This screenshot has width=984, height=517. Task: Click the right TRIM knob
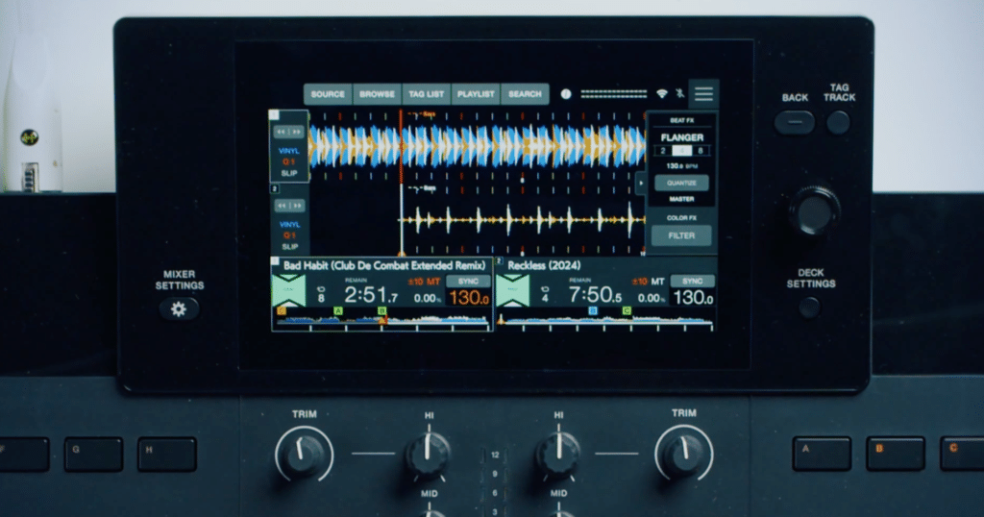[x=683, y=455]
